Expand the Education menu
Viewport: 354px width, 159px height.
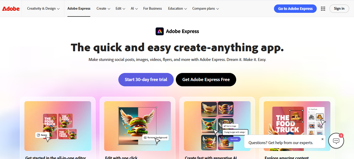click(178, 9)
